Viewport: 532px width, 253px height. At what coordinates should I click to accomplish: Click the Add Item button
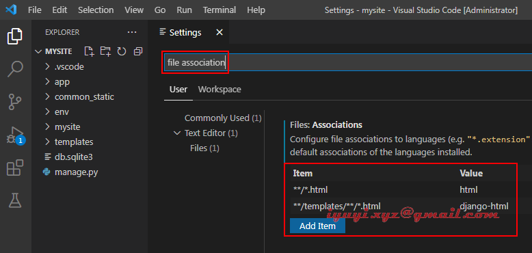click(317, 226)
